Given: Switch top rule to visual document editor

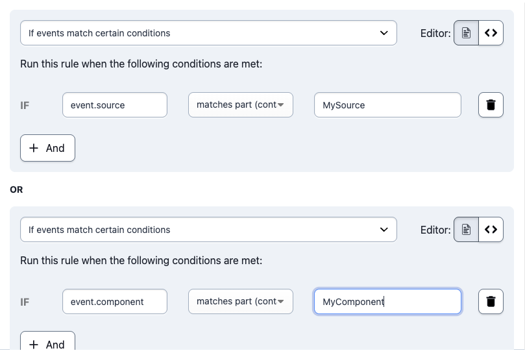Looking at the screenshot, I should [x=466, y=33].
